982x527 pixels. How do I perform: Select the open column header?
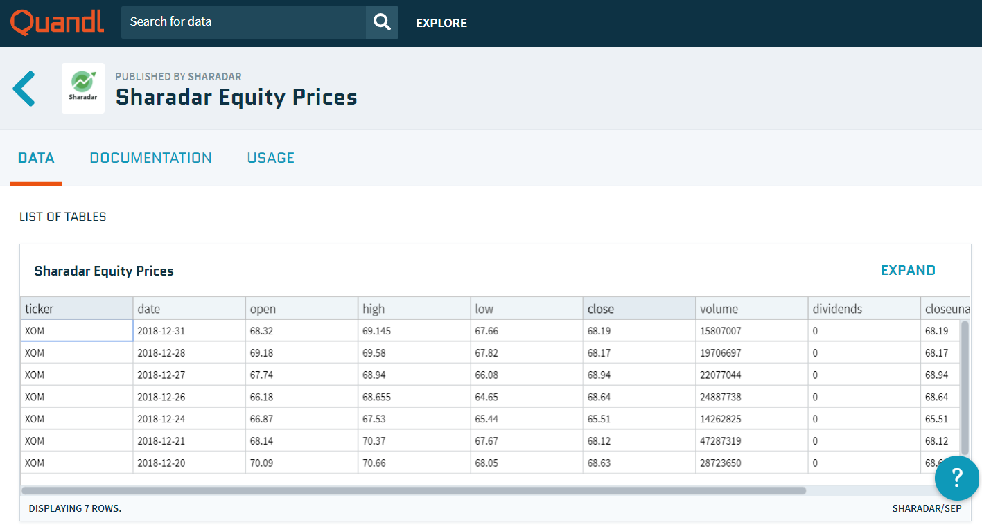[x=301, y=309]
